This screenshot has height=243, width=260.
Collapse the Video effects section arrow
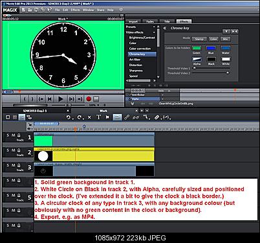(x=154, y=32)
